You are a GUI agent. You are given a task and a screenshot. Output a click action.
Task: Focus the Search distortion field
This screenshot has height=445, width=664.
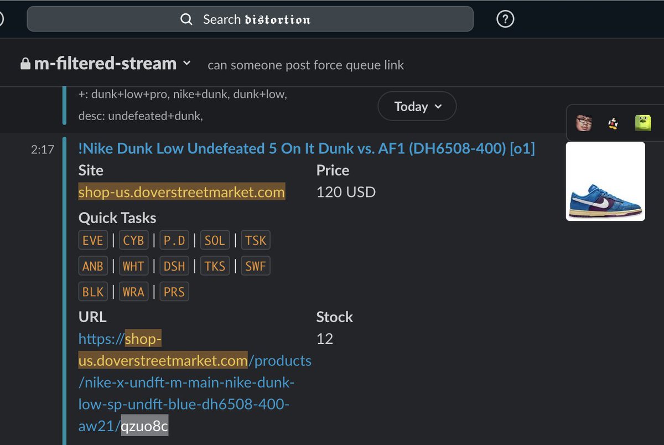[x=250, y=19]
